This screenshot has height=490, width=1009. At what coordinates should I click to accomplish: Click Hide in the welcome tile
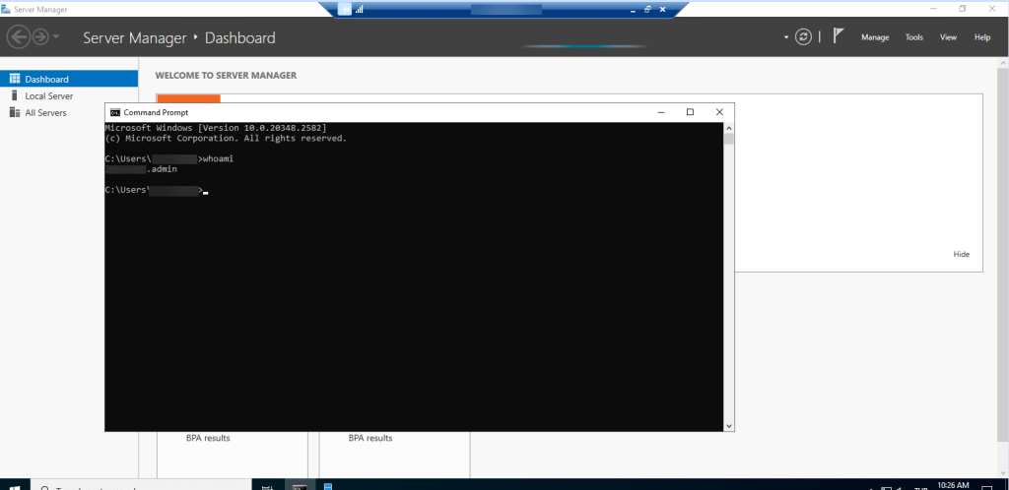pyautogui.click(x=961, y=254)
